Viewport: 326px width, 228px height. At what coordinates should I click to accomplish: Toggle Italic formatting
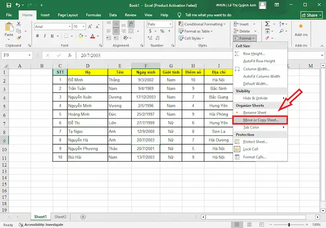point(45,35)
